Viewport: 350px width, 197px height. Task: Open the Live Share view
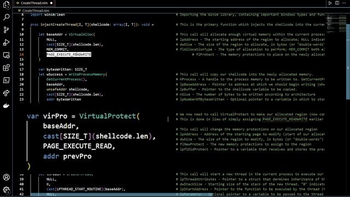(x=6, y=92)
